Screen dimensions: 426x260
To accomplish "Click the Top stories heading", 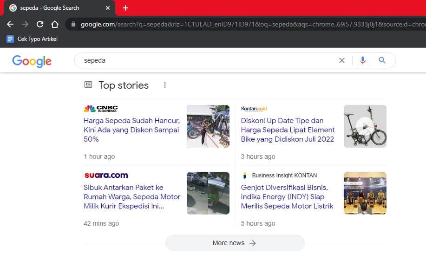I will click(124, 85).
